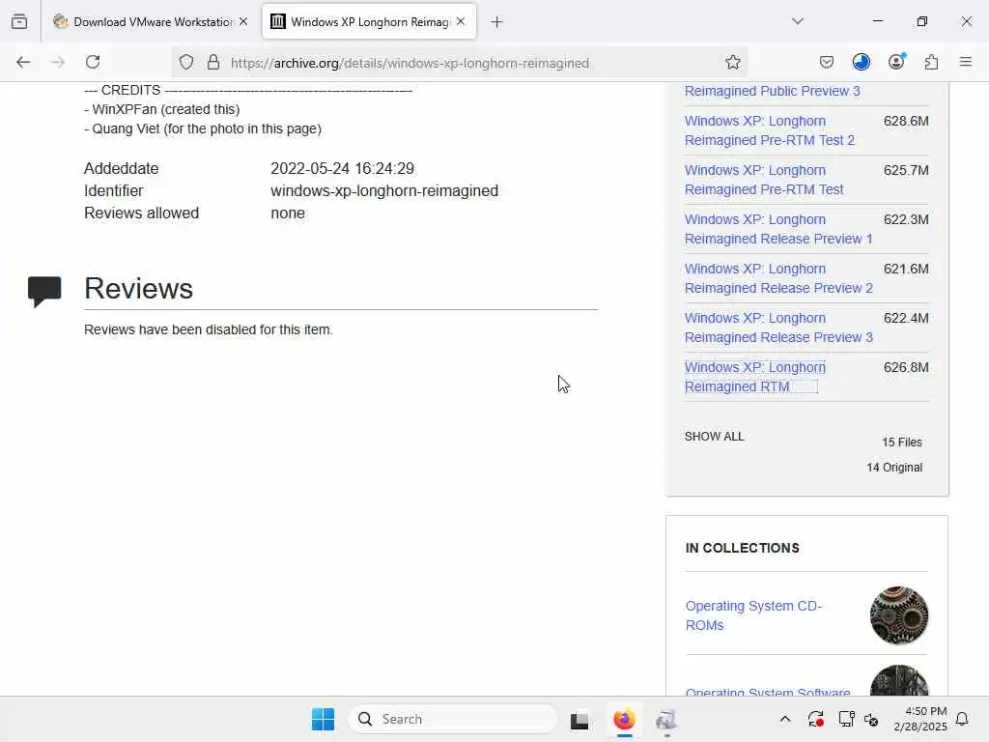The height and width of the screenshot is (742, 989).
Task: Open the Pocket save icon
Action: [x=827, y=62]
